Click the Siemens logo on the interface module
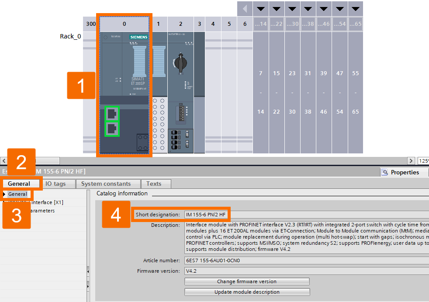 coord(139,37)
